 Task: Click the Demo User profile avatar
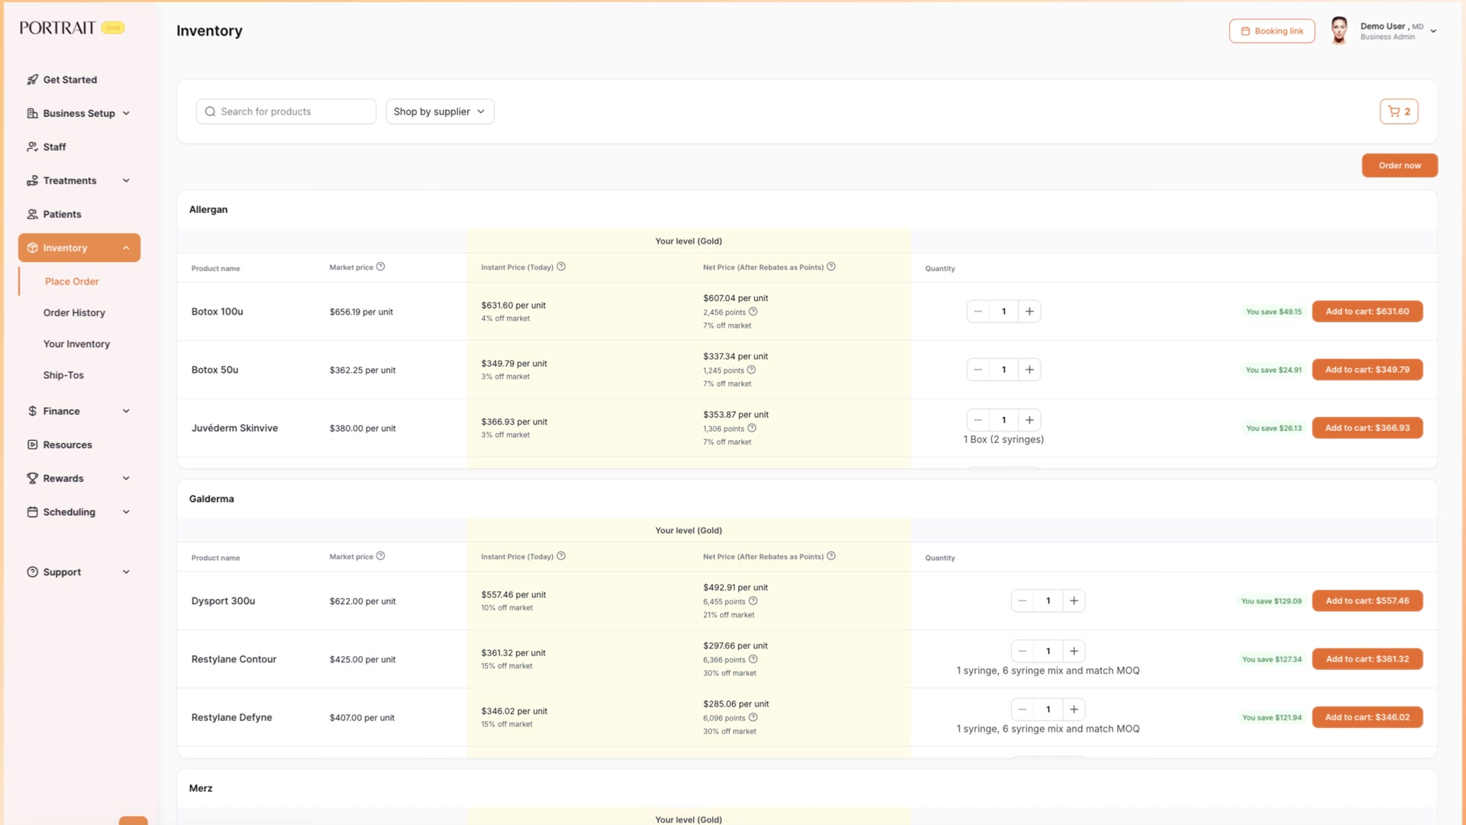pos(1338,31)
